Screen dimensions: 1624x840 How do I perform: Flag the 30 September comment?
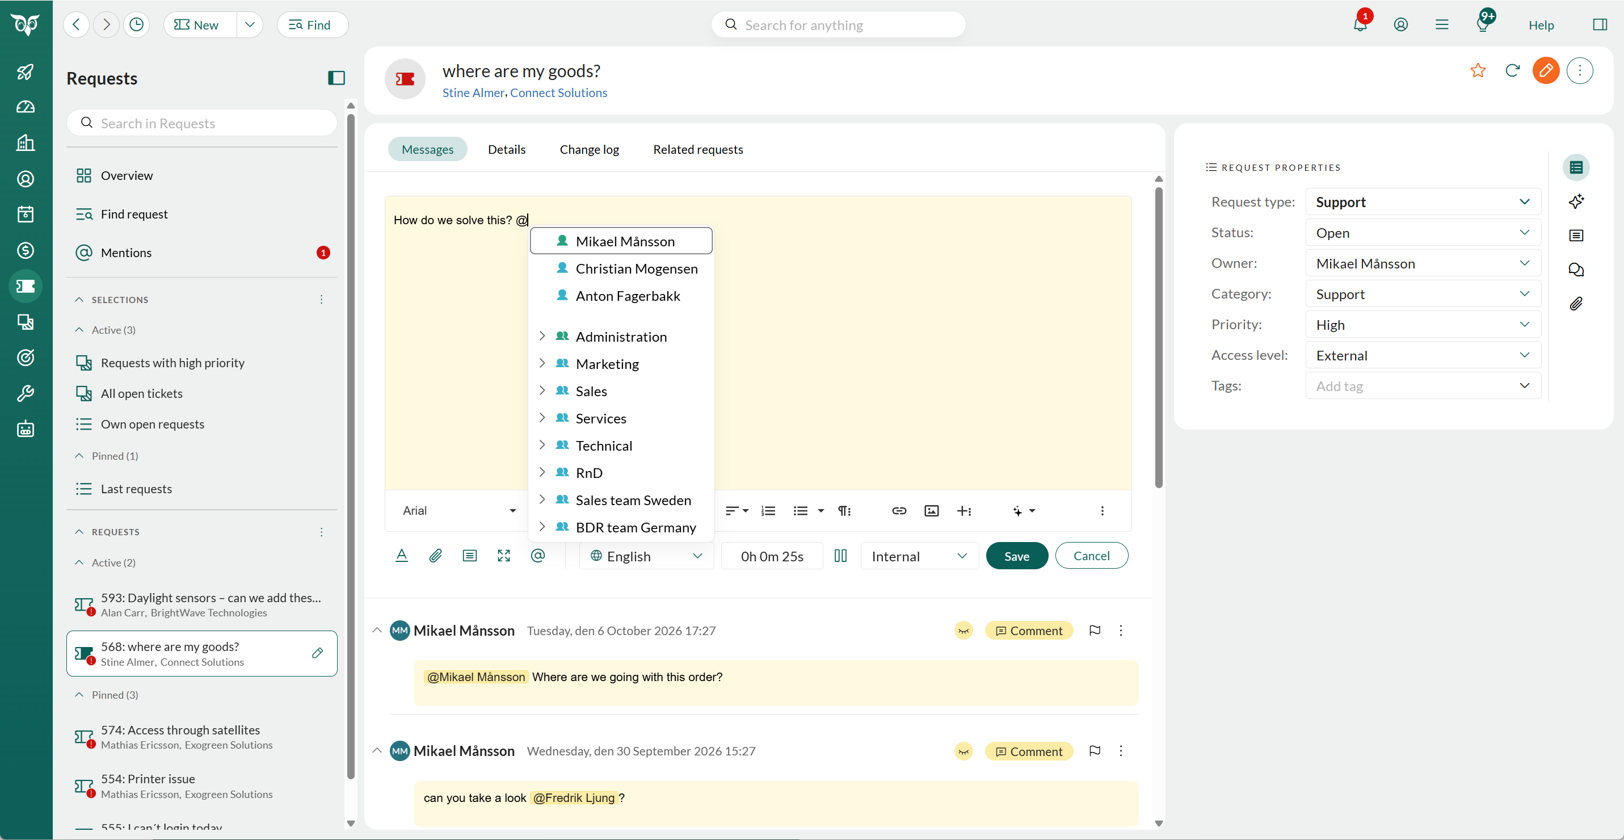point(1095,750)
